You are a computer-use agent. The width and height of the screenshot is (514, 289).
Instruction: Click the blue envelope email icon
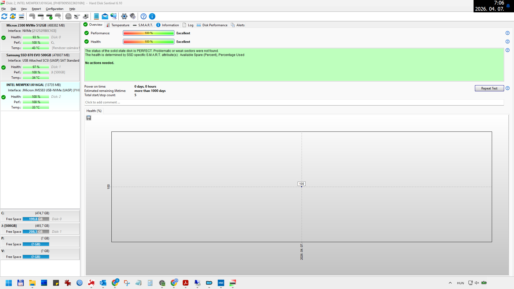105,16
